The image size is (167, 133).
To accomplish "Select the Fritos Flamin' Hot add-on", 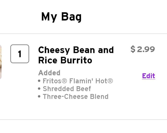I will point(78,81).
